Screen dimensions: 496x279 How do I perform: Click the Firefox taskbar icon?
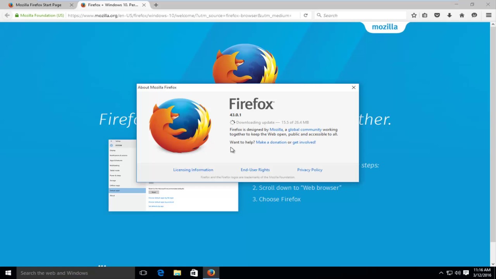[211, 273]
